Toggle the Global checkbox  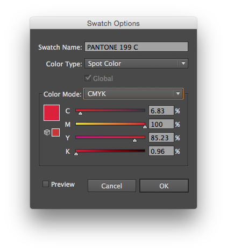pyautogui.click(x=88, y=78)
